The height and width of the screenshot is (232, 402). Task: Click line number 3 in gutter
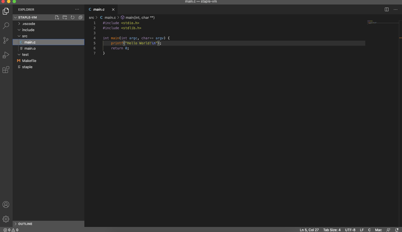[x=94, y=33]
